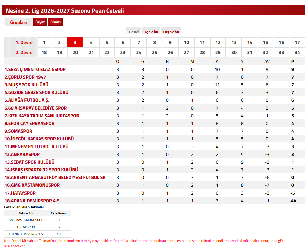This screenshot has width=307, height=251.
Task: Open Kızılkaya Tarım Şanlıurfaspor link
Action: click(42, 116)
